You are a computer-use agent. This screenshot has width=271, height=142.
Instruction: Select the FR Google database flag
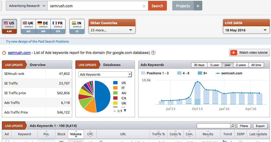(x=58, y=26)
